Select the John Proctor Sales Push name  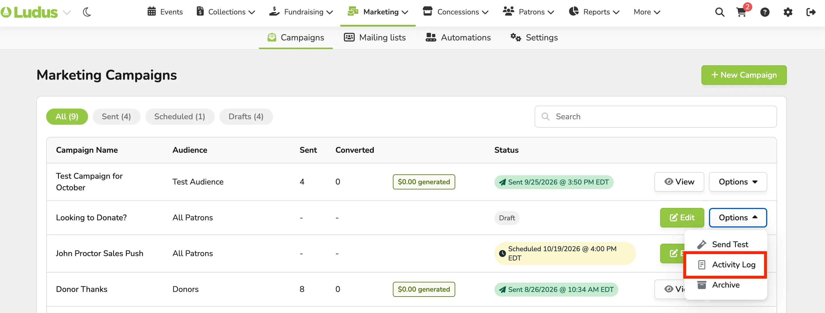[99, 254]
